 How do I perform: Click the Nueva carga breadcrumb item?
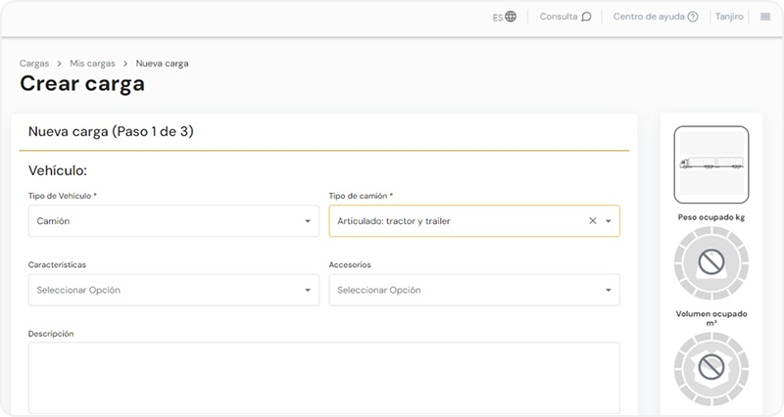162,64
